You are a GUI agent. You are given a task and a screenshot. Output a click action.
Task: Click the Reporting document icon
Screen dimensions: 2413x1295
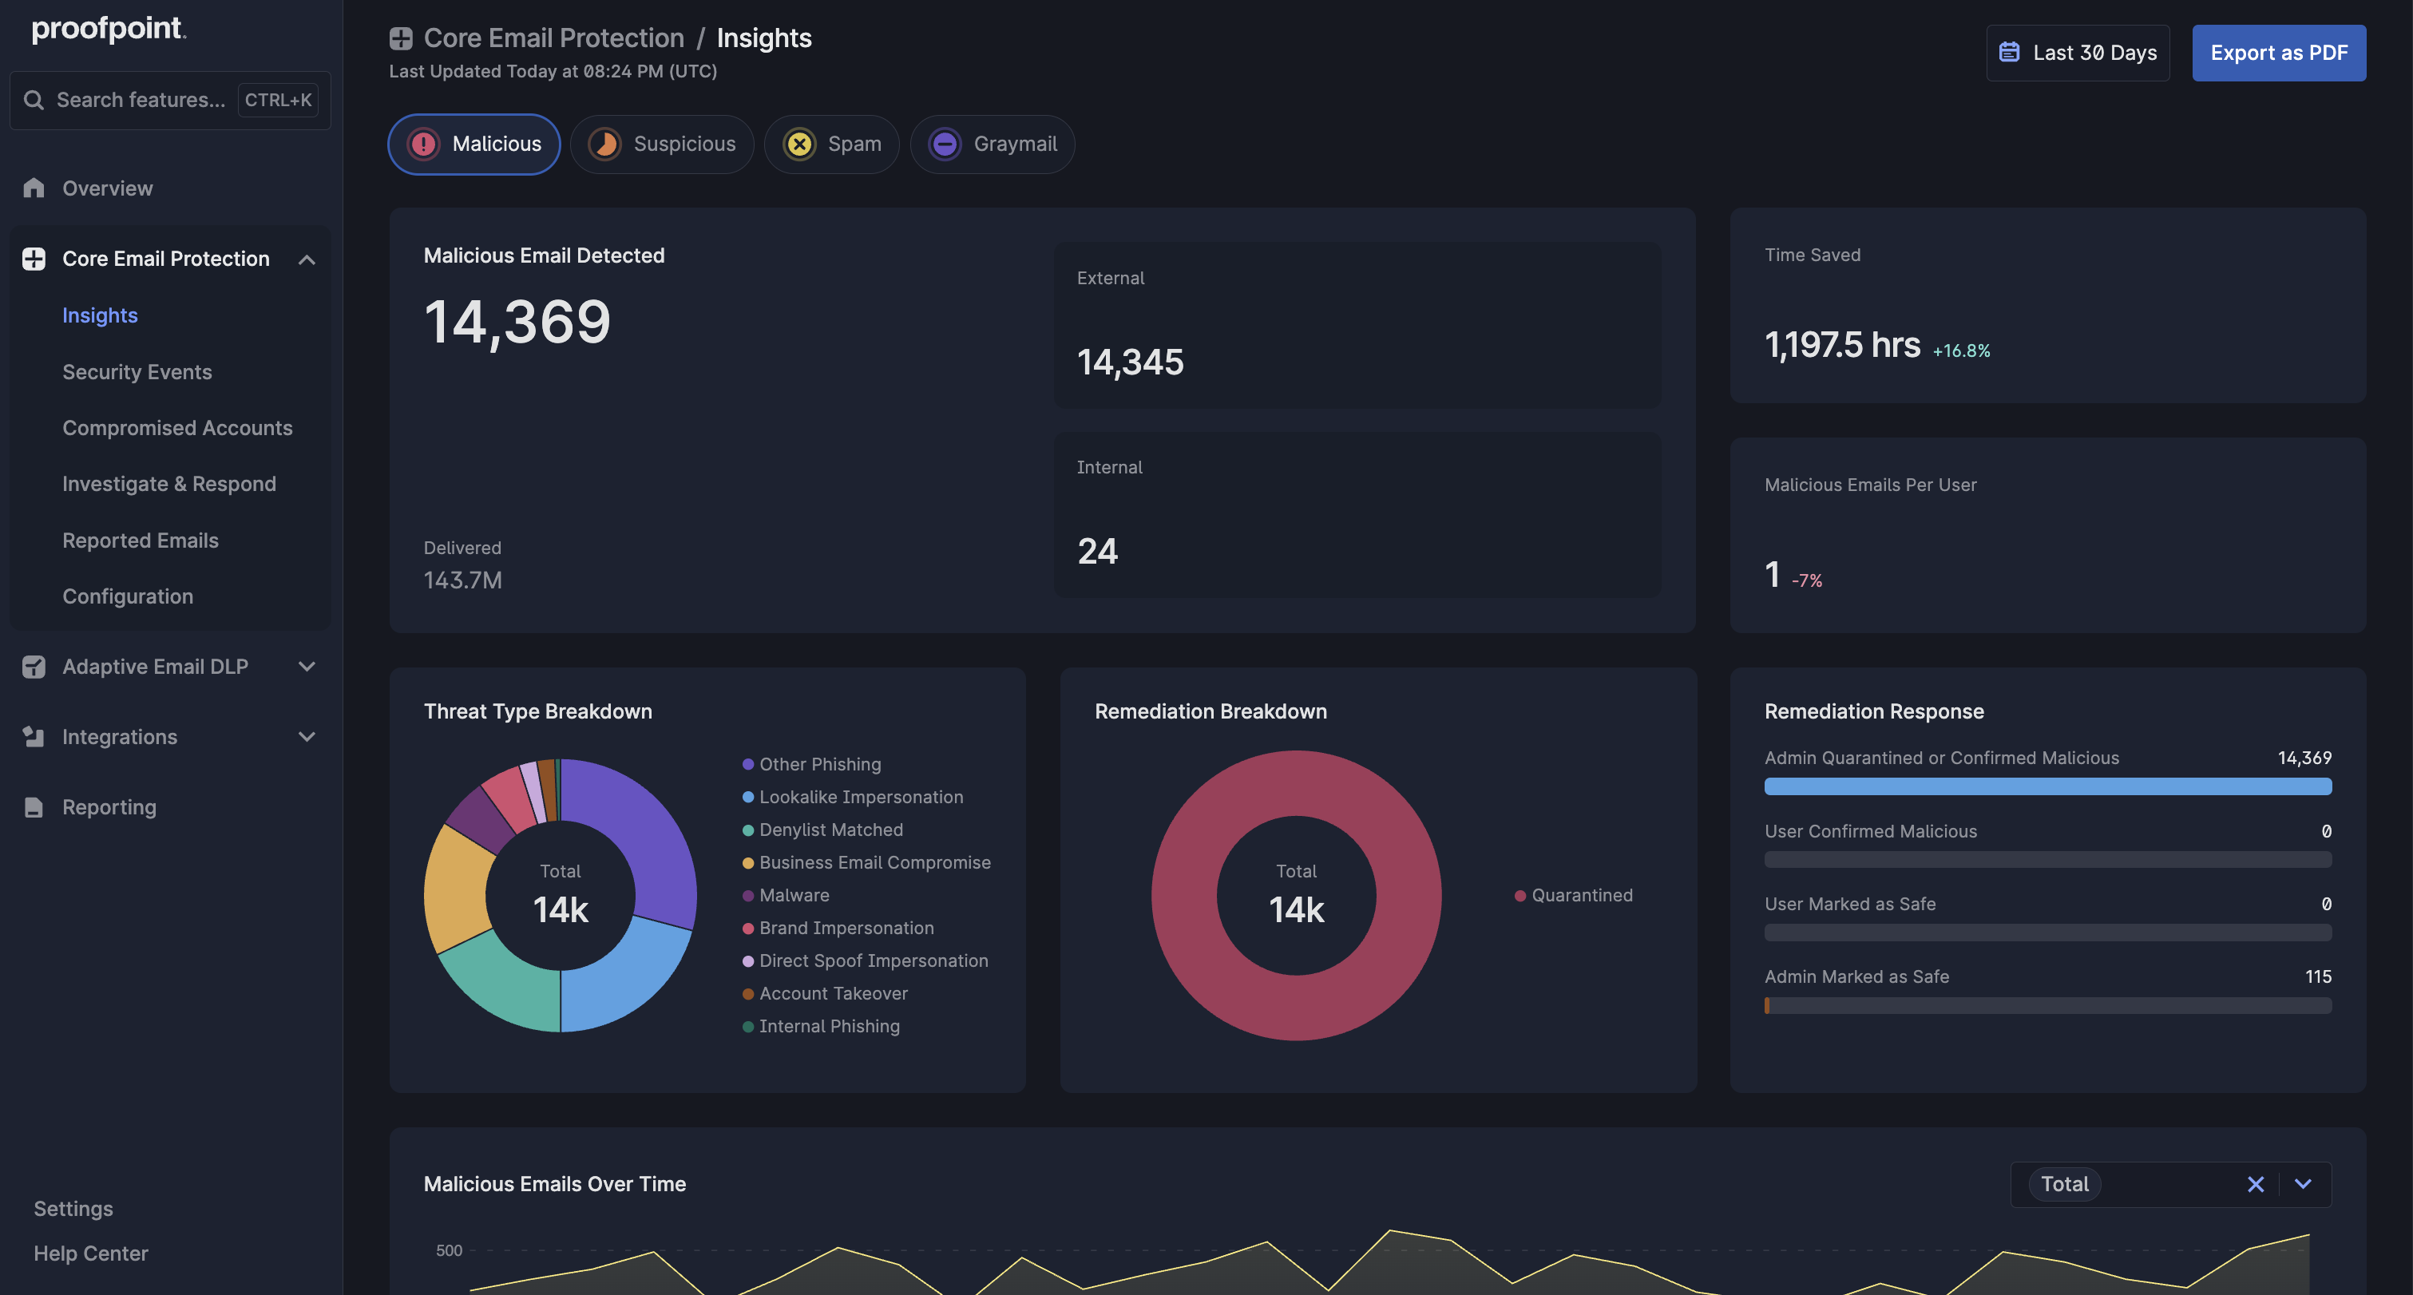coord(34,807)
